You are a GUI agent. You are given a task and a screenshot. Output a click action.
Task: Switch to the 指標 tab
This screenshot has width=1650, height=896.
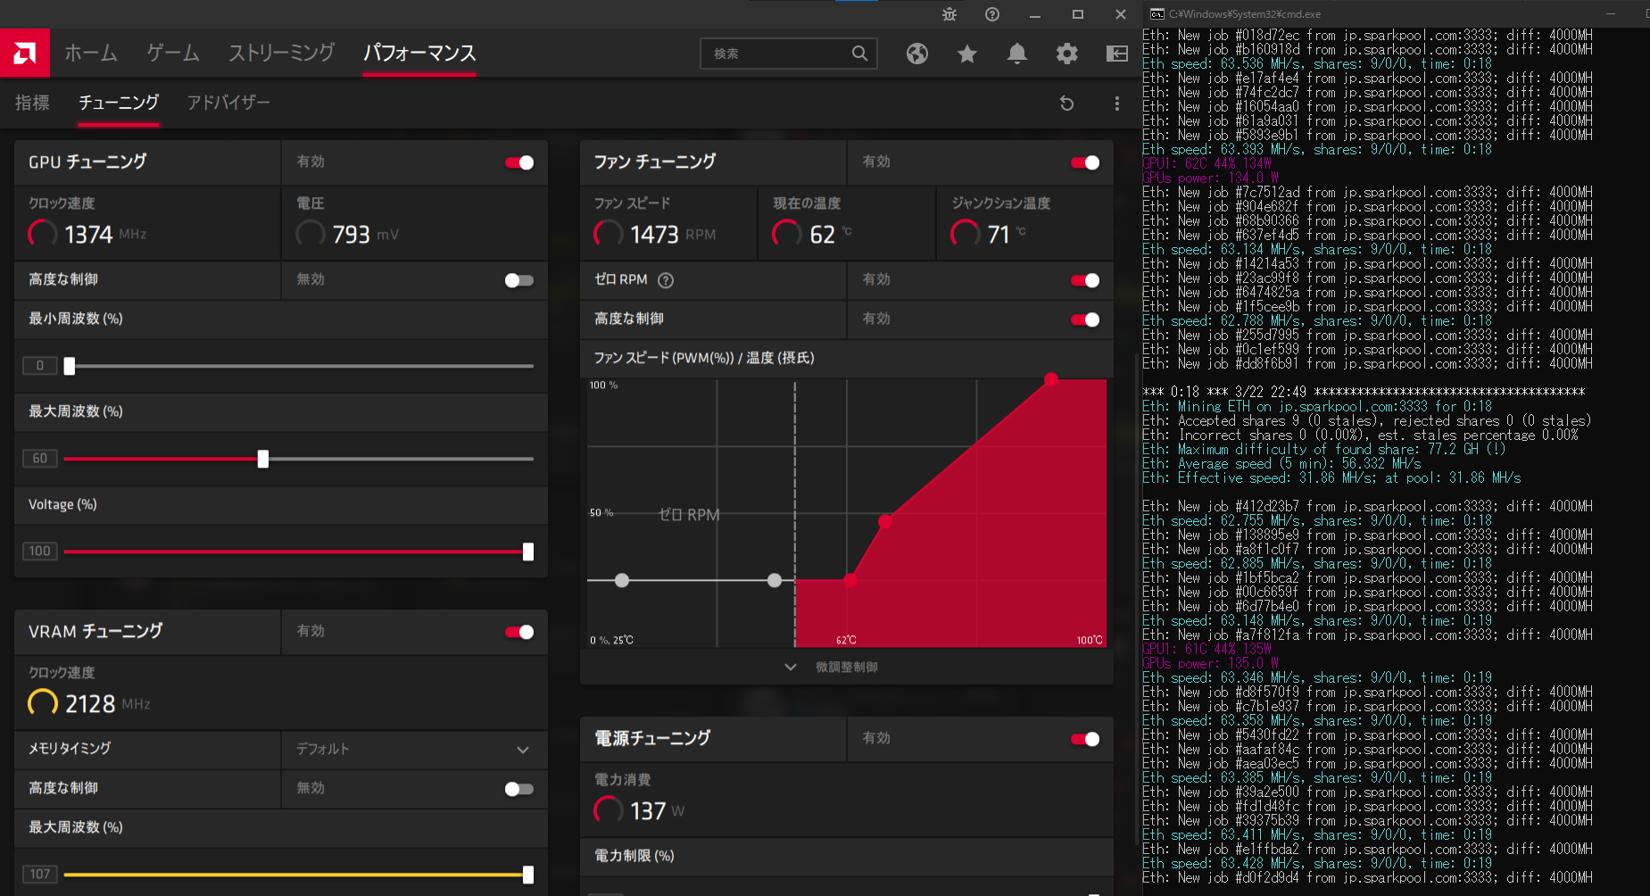click(32, 103)
